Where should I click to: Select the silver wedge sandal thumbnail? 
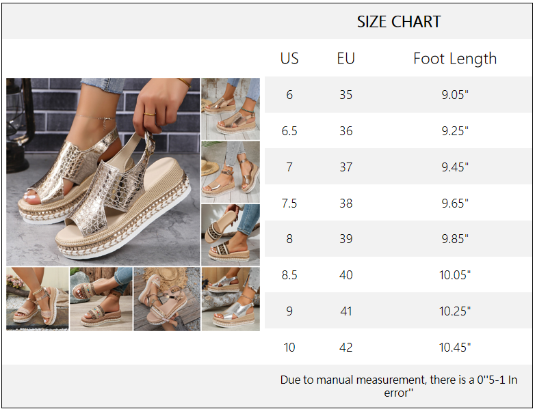tap(231, 298)
